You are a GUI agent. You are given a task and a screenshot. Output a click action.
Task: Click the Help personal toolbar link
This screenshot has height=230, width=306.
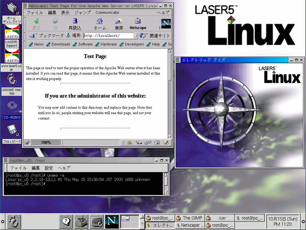tap(153, 44)
